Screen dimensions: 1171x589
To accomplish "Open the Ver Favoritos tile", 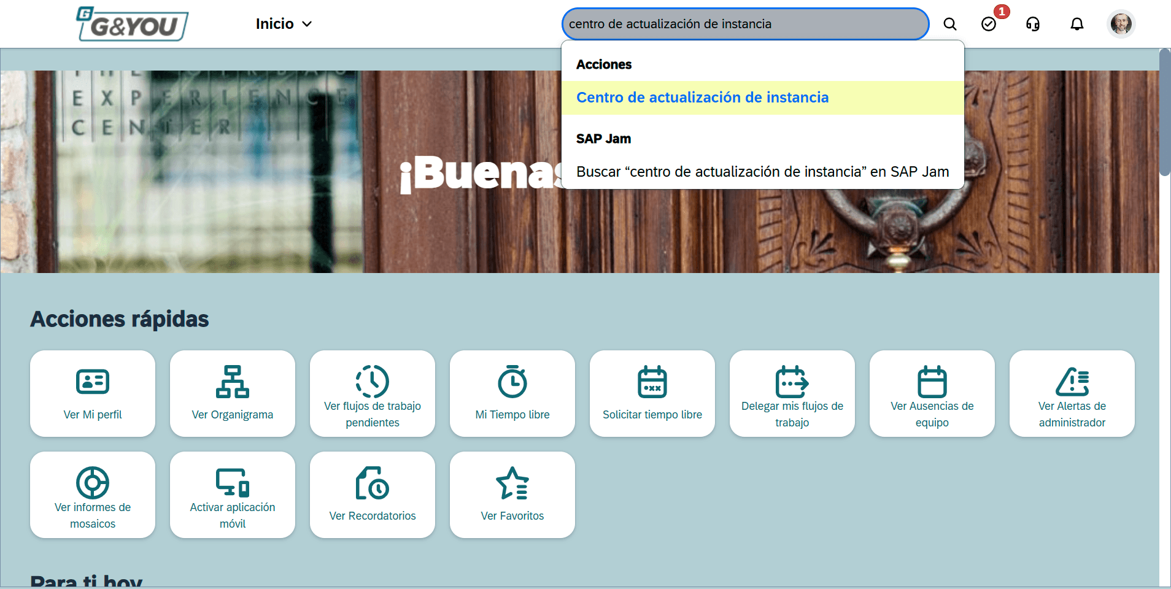I will [x=512, y=495].
